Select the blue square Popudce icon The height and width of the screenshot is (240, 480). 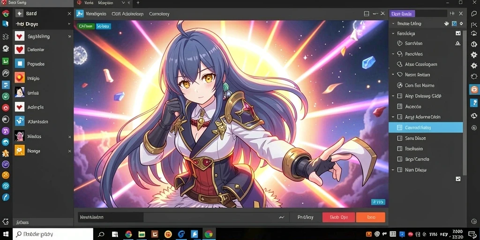(20, 64)
